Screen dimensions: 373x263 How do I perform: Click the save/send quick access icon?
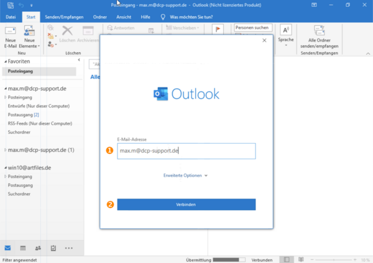click(x=11, y=5)
